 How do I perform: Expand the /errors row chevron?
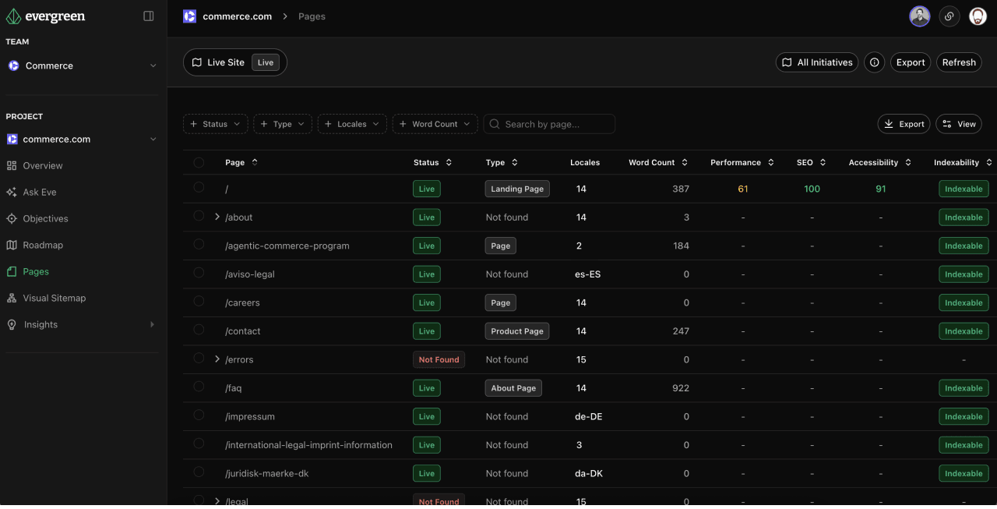[x=217, y=359]
